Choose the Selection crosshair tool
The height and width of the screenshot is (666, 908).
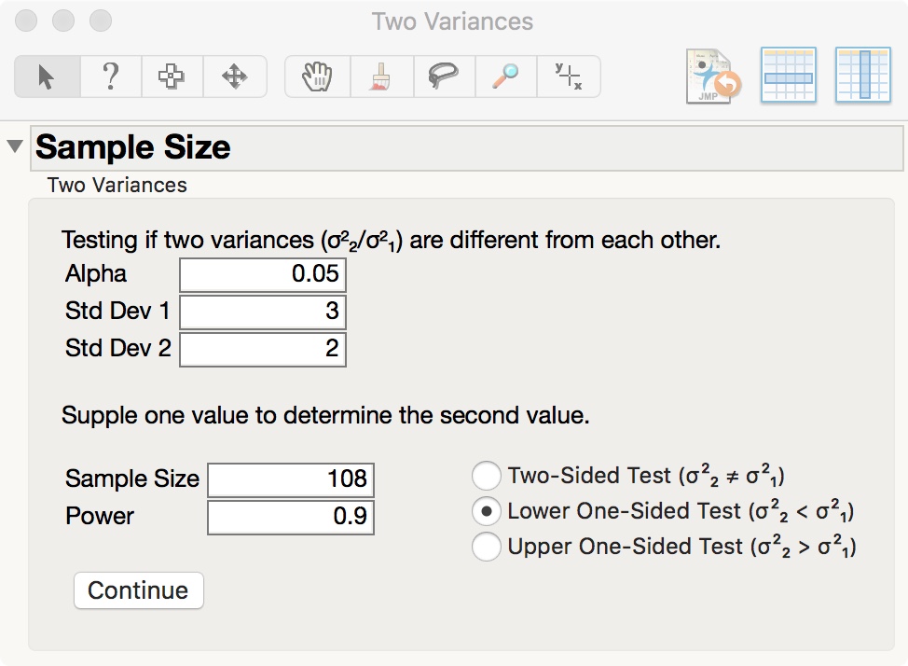173,76
